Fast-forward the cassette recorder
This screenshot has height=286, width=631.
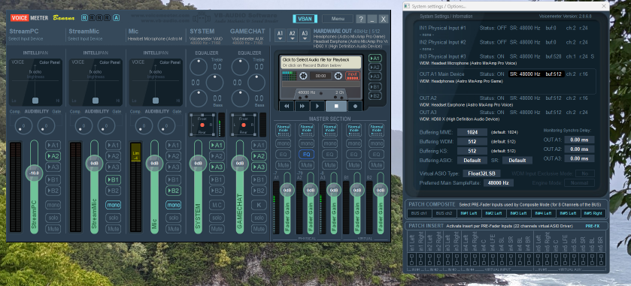[x=302, y=106]
